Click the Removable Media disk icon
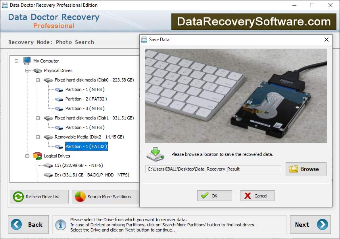Image resolution: width=340 pixels, height=239 pixels. pos(48,137)
